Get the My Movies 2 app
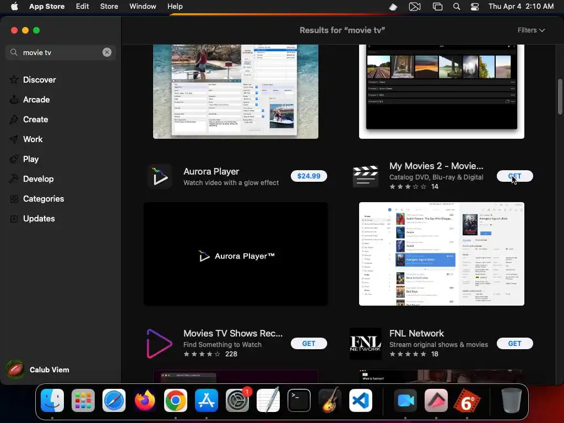564x423 pixels. 515,176
